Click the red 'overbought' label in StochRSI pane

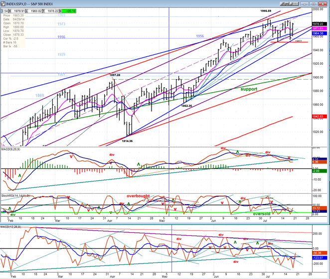click(x=138, y=196)
